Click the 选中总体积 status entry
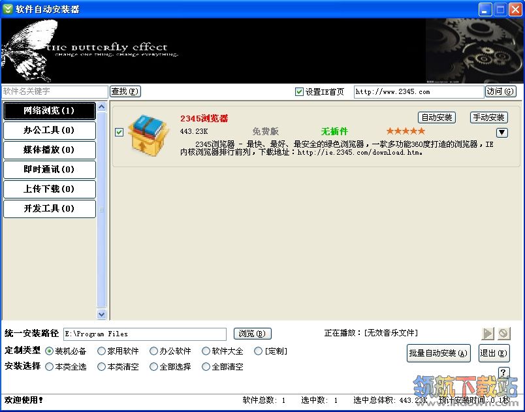This screenshot has width=525, height=412. pyautogui.click(x=390, y=400)
